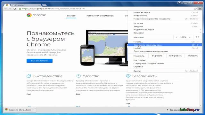Open О браузере Google Chrome
This screenshot has height=115, width=205.
pyautogui.click(x=165, y=64)
